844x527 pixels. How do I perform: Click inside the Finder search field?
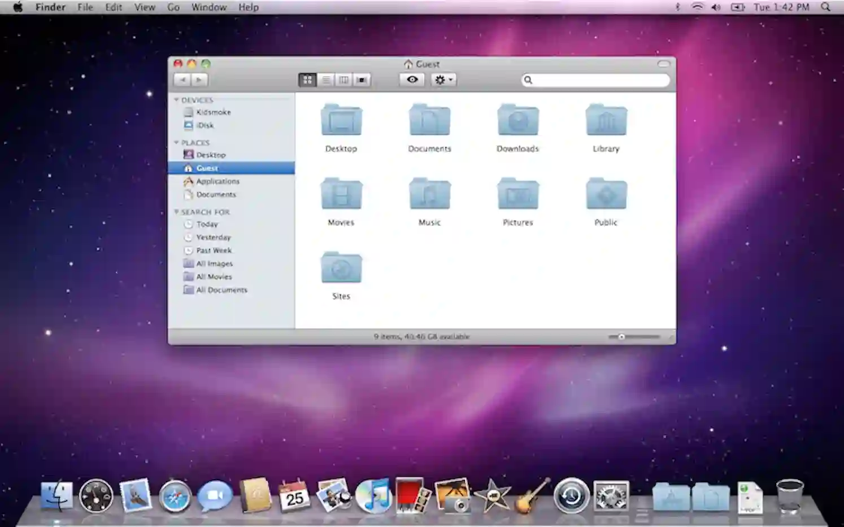pos(595,80)
